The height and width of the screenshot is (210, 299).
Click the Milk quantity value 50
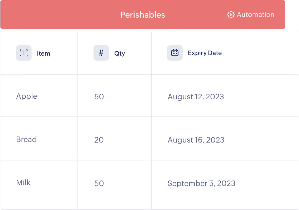coord(99,183)
